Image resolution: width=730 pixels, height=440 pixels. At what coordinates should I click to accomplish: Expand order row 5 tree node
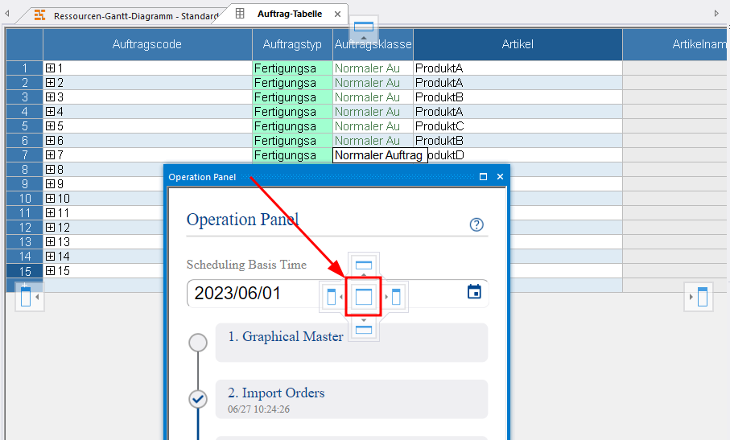[x=50, y=126]
